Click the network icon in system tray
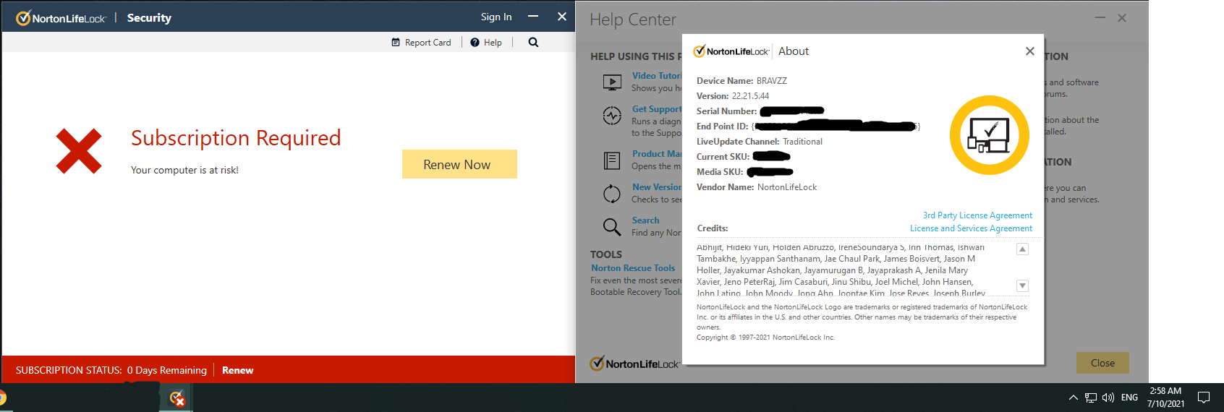The width and height of the screenshot is (1224, 412). pos(1091,398)
